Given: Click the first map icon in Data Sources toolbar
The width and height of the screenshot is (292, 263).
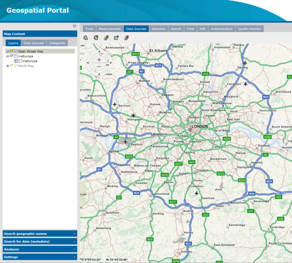Looking at the screenshot, I should pyautogui.click(x=86, y=38).
